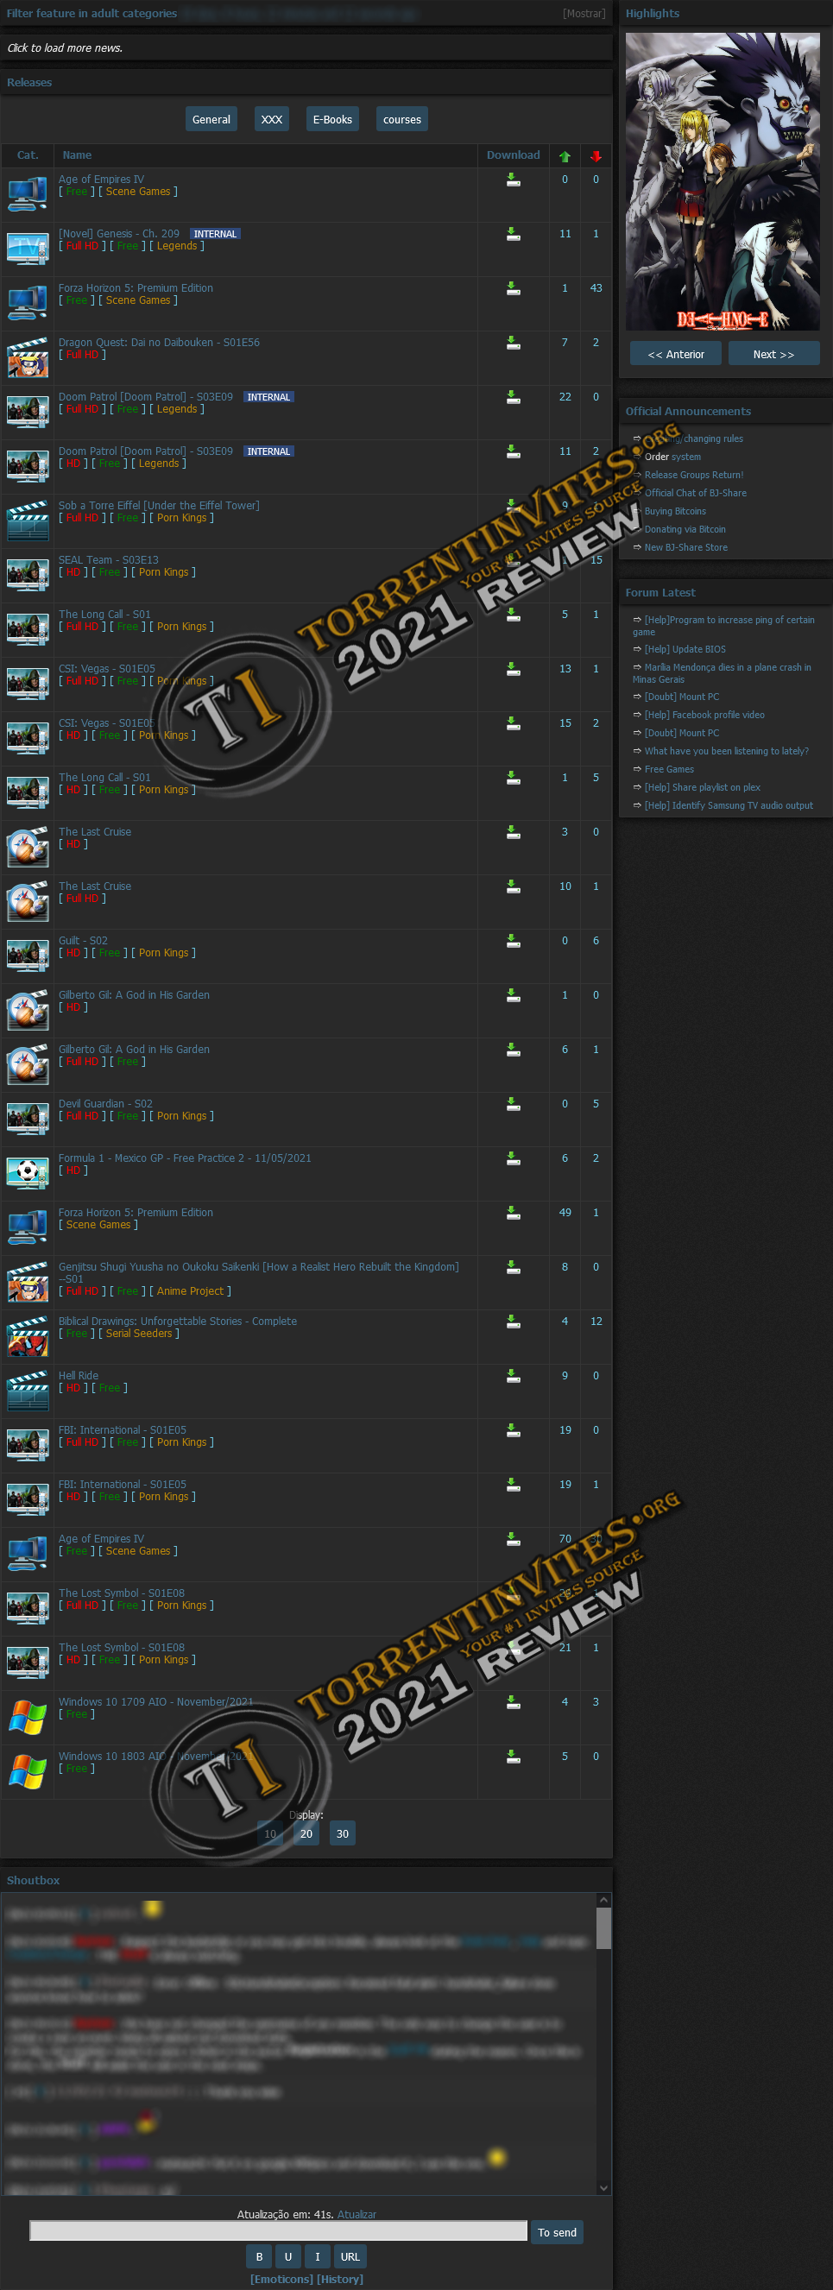Toggle bold formatting with B button
833x2290 pixels.
pos(259,2256)
